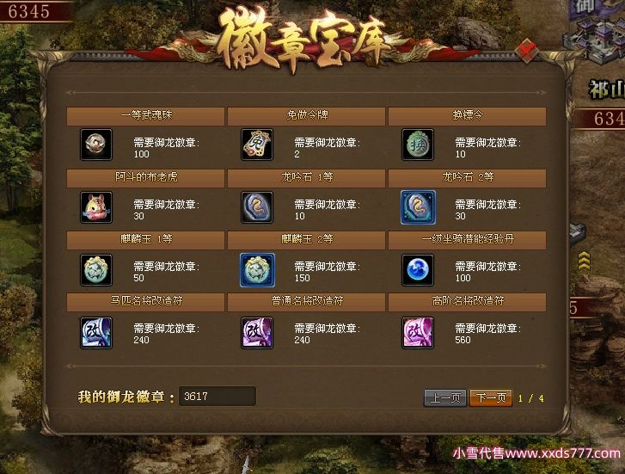Pick the 阿斗的布老虎 tiger toy icon
This screenshot has height=474, width=625.
[96, 207]
